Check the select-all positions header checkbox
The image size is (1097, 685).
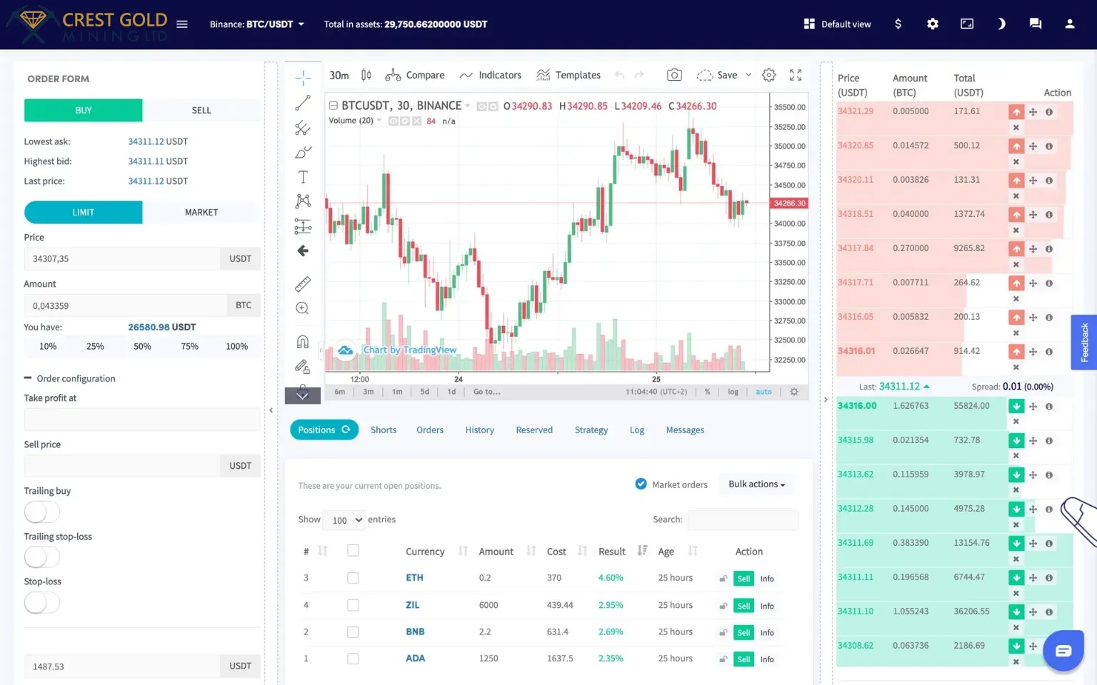click(353, 550)
